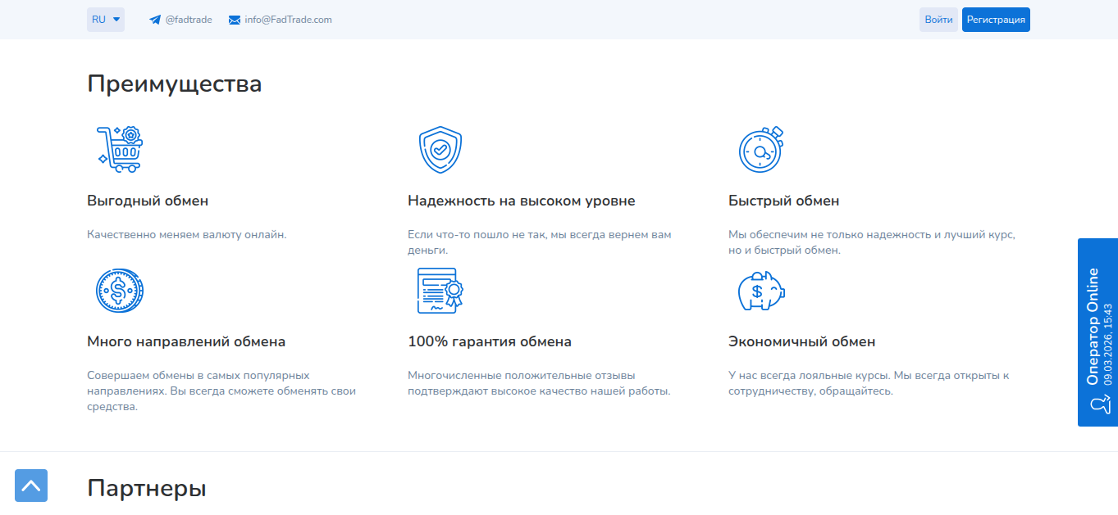Image resolution: width=1118 pixels, height=515 pixels.
Task: Click the dollar coin icon for Много направлений обмена
Action: coord(120,290)
